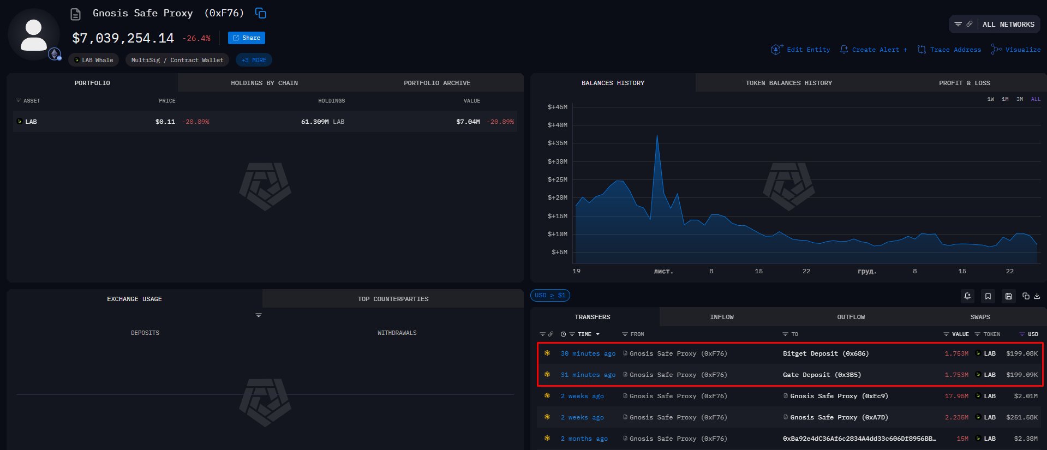This screenshot has width=1047, height=450.
Task: Click the Visualize graph icon
Action: pos(996,50)
